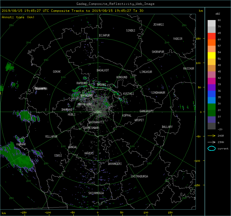Click the SINDGI city label
Image resolution: width=231 pixels, height=216 pixels.
tap(131, 31)
